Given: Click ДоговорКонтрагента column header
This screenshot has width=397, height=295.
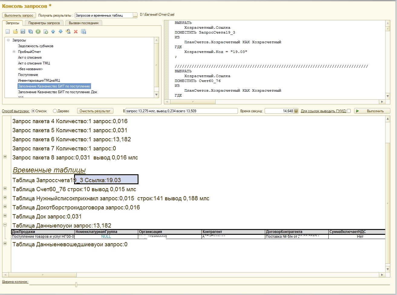Looking at the screenshot, I should (297, 232).
